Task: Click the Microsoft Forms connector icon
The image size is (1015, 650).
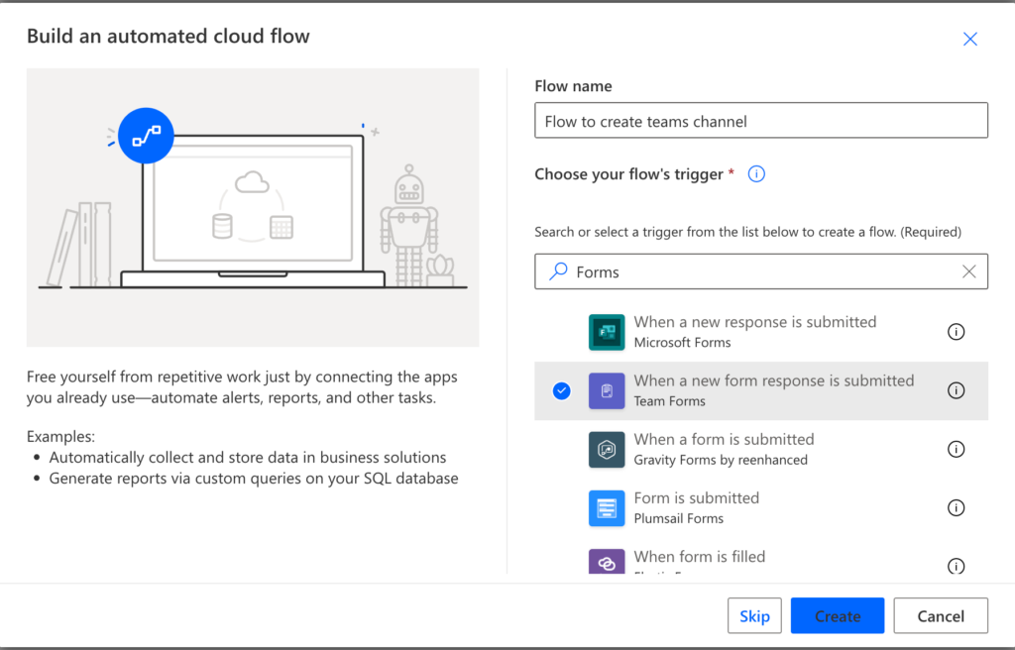Action: click(607, 332)
